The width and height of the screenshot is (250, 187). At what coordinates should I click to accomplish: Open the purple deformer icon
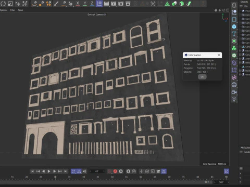coord(234,63)
